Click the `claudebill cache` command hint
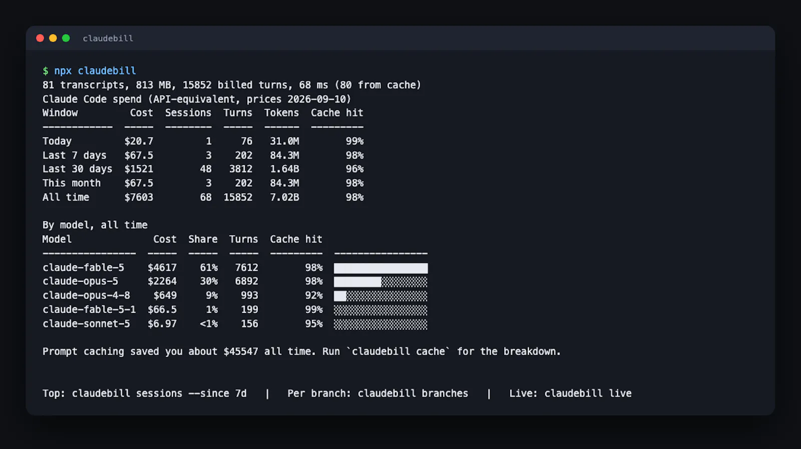This screenshot has height=449, width=801. 398,352
